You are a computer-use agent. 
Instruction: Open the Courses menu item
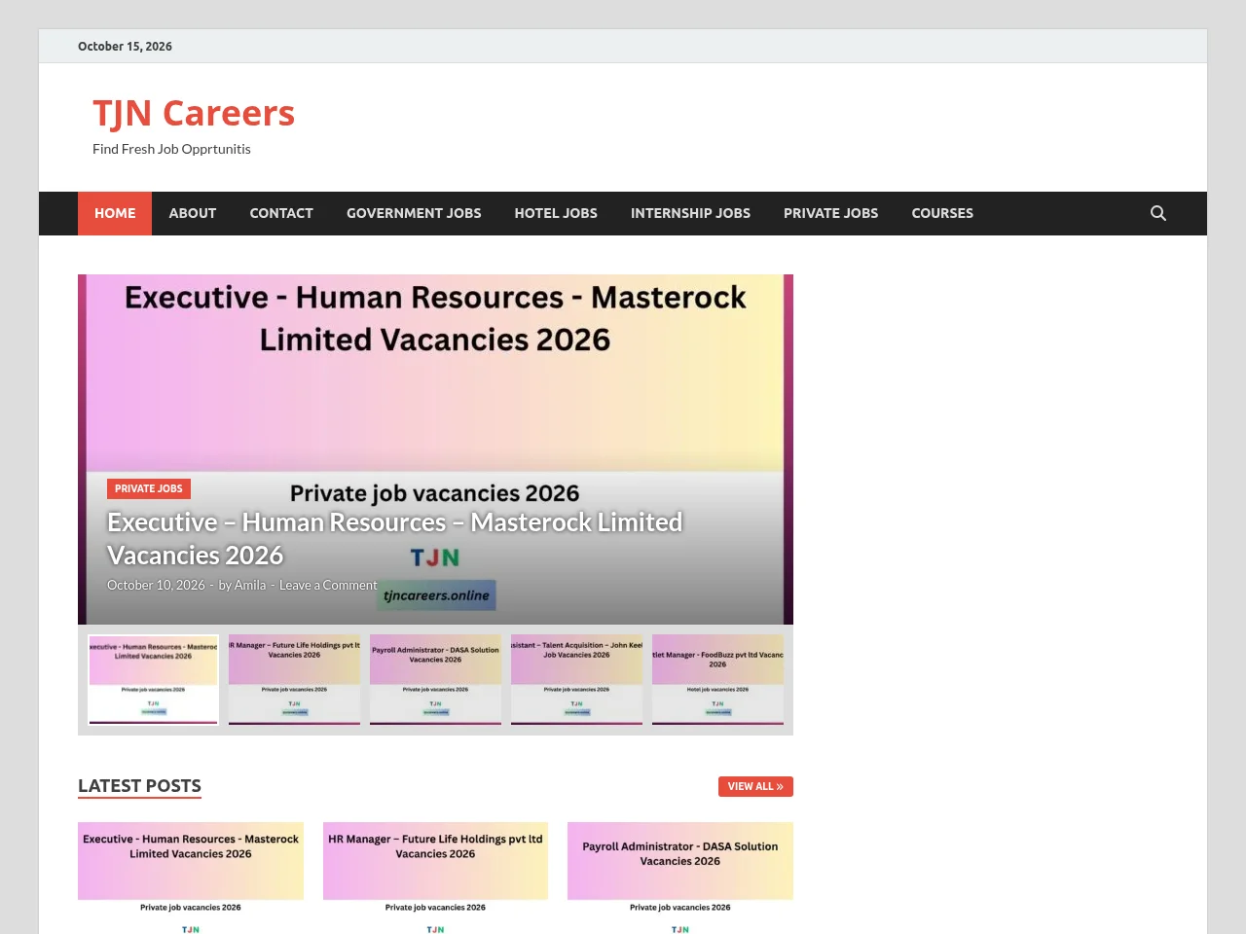[x=942, y=213]
